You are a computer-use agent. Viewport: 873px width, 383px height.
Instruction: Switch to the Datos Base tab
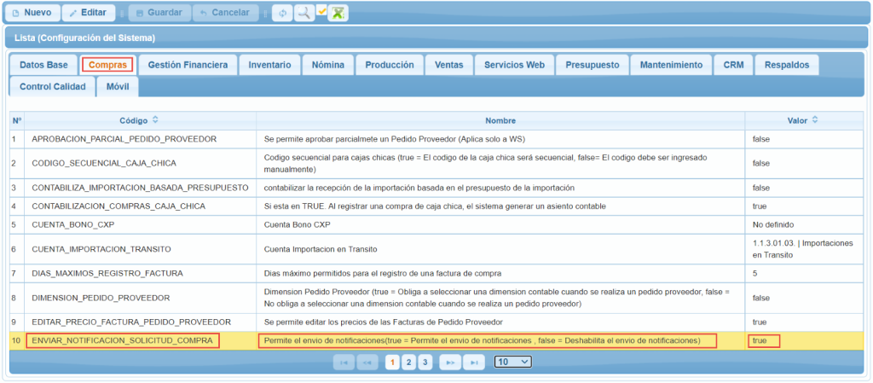pyautogui.click(x=44, y=65)
